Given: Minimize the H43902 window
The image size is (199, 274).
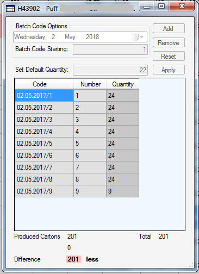Looking at the screenshot, I should tap(147, 7).
